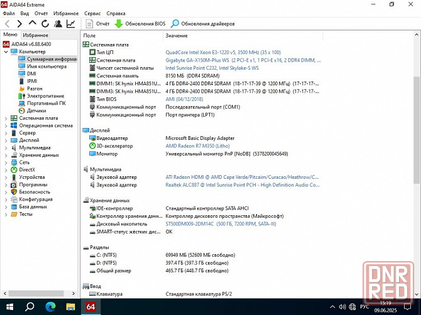421x315 pixels.
Task: Open the Избранное menu in menu bar
Action: pyautogui.click(x=66, y=13)
